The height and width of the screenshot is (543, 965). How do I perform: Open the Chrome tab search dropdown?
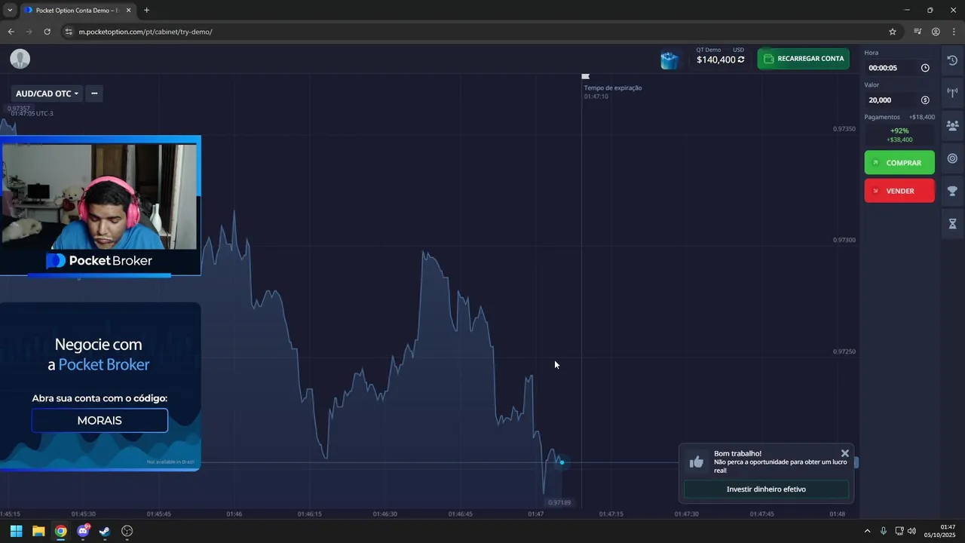point(10,10)
